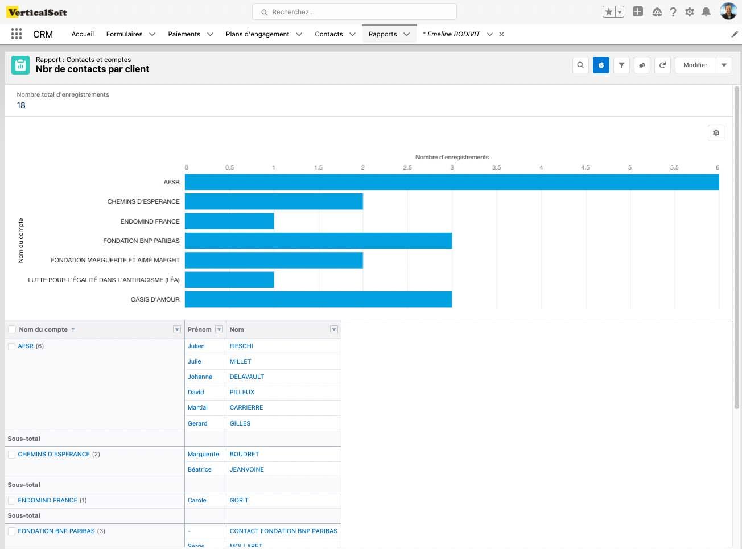
Task: Open first name link Marguerite
Action: pos(203,454)
